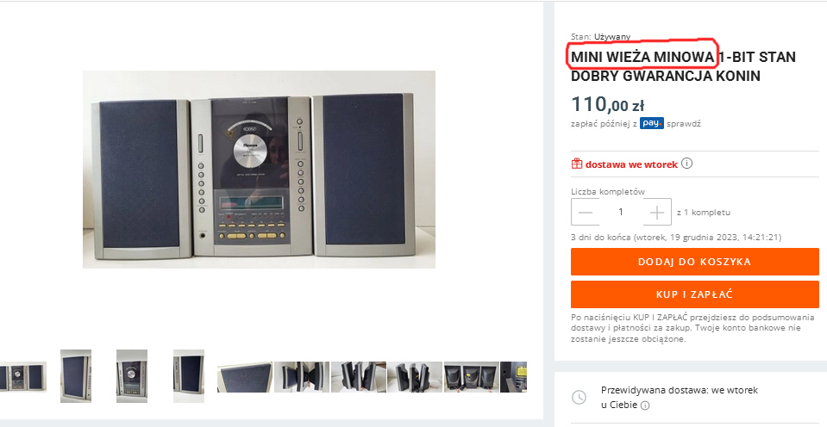Image resolution: width=827 pixels, height=427 pixels.
Task: Select the fifth thumbnail showing speaker top
Action: [245, 377]
